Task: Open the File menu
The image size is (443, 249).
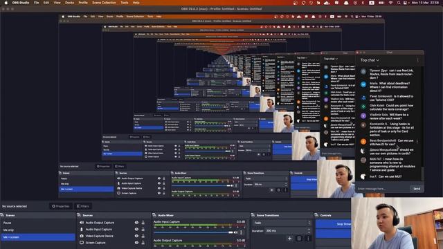Action: [36, 3]
